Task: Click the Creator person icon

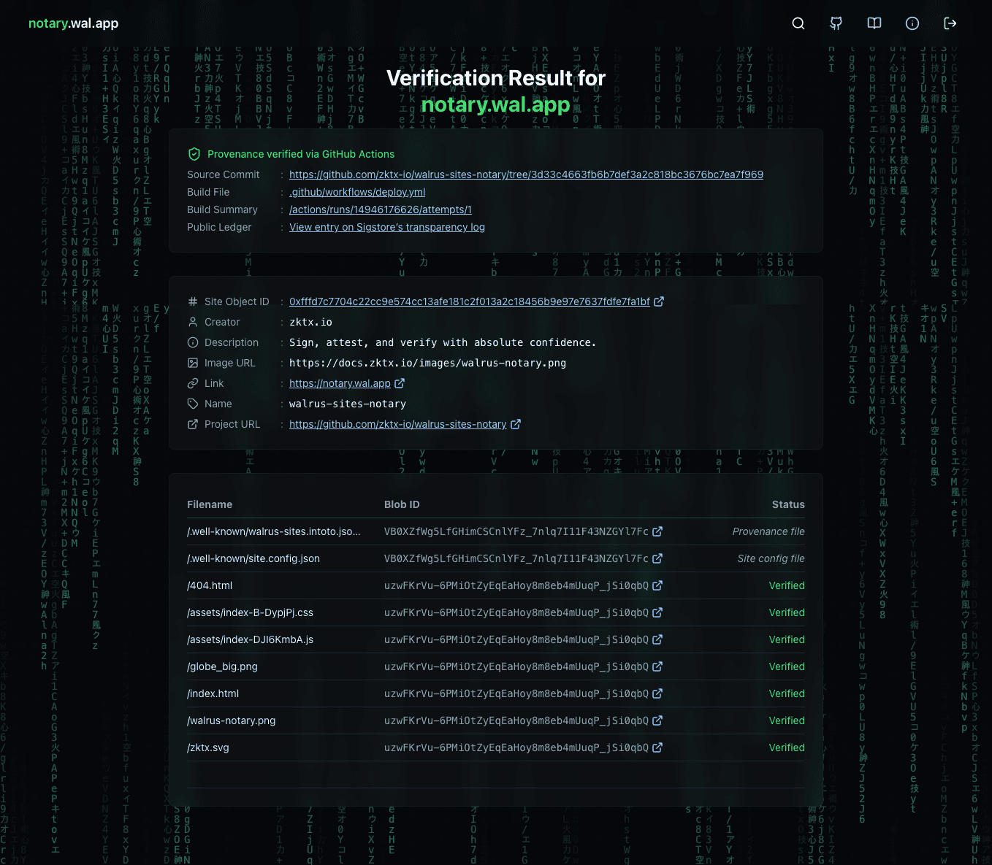Action: click(x=193, y=322)
